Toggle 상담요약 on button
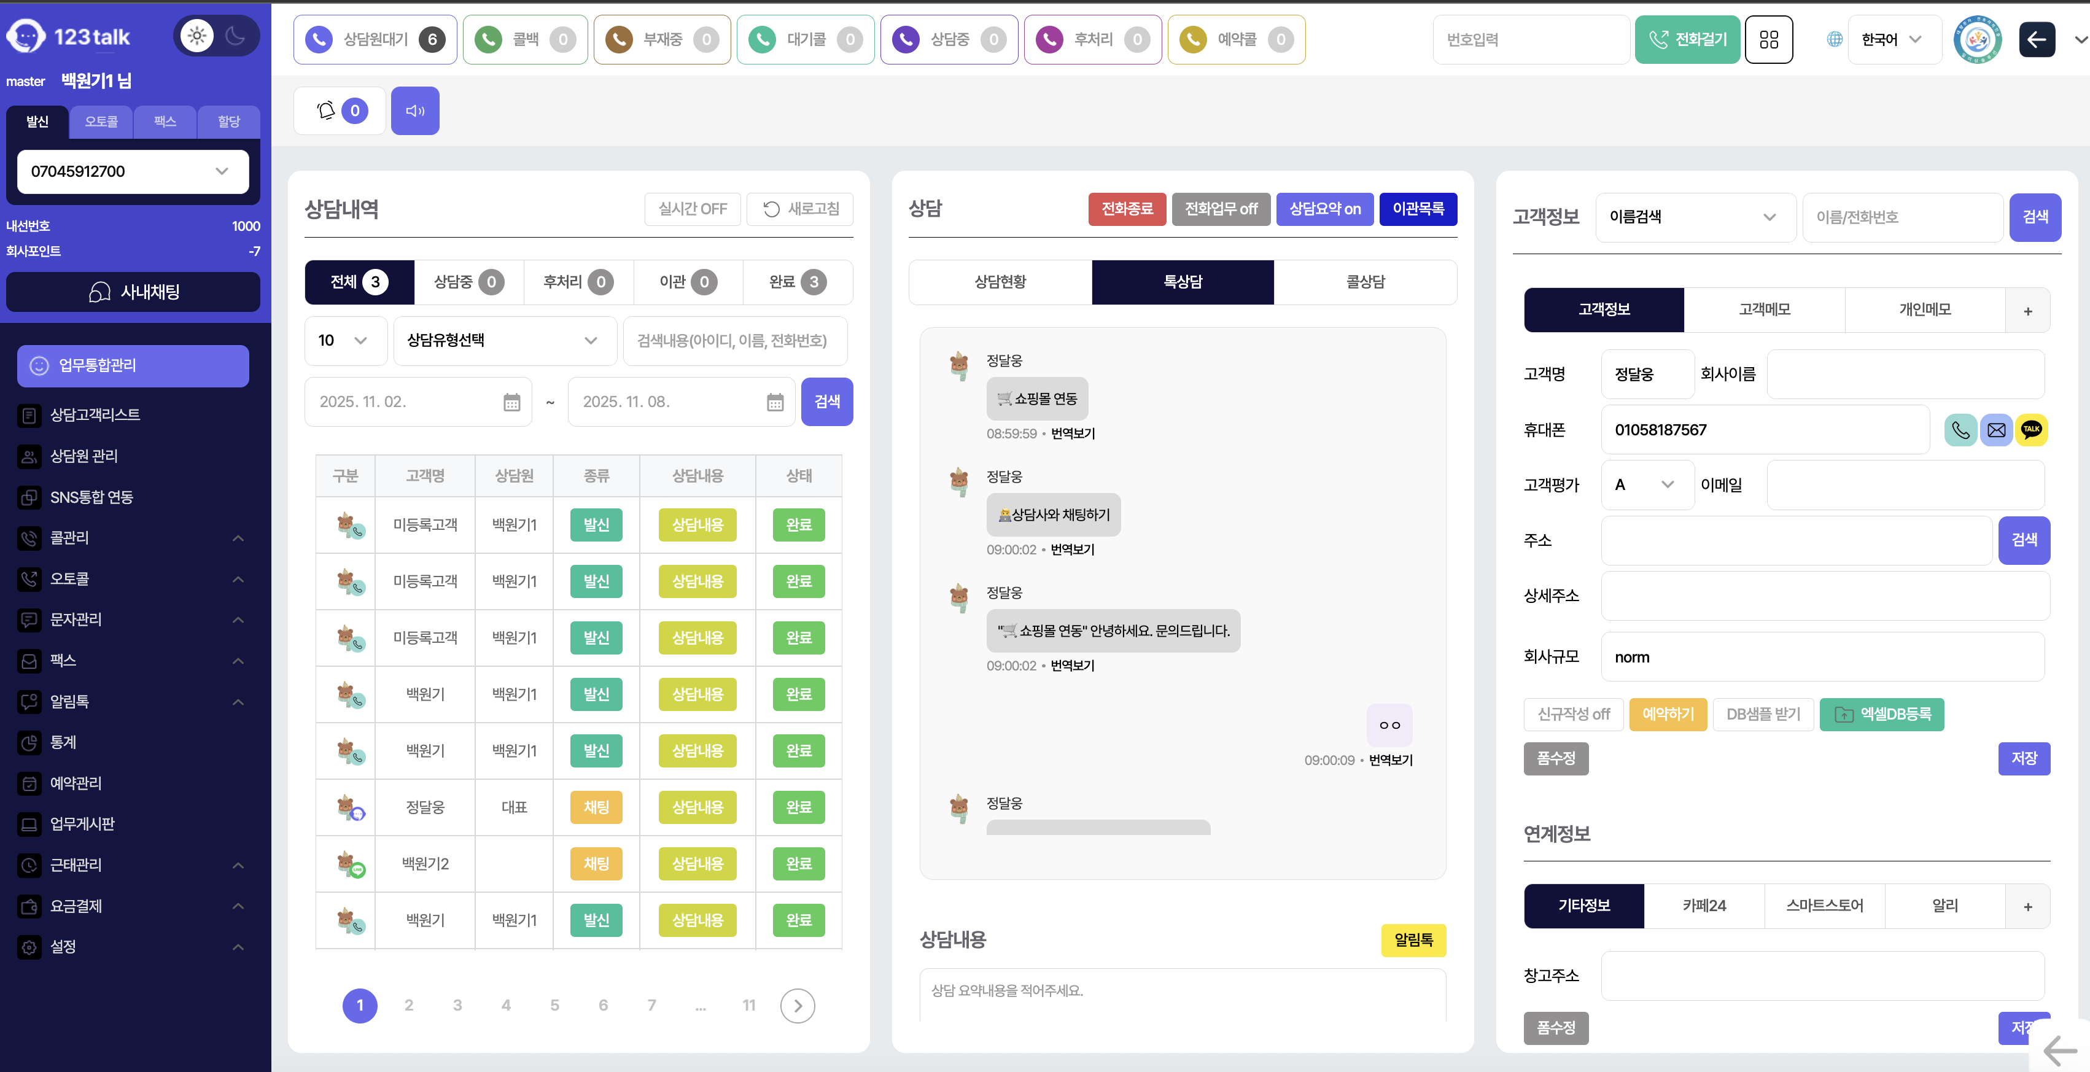The image size is (2090, 1072). 1324,209
